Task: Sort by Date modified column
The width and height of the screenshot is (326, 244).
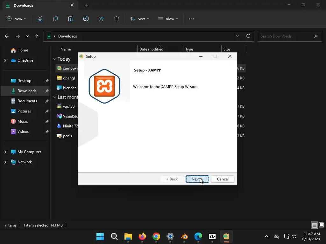Action: tap(160, 49)
